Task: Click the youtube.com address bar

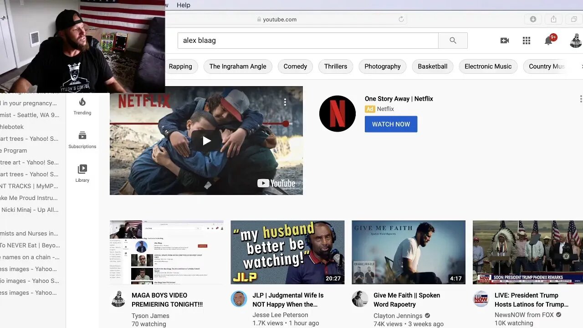Action: [280, 19]
